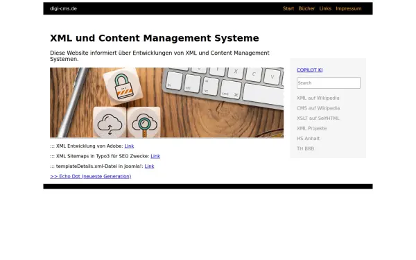Visit XSLT auf SelfHTML link
This screenshot has height=260, width=416.
click(318, 119)
